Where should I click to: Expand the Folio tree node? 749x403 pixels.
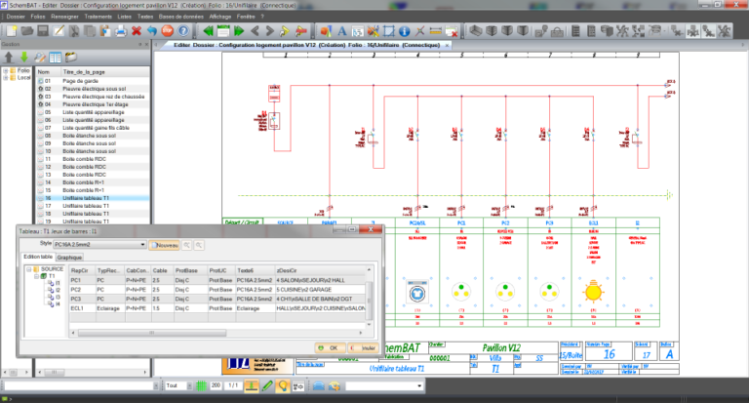click(x=6, y=71)
